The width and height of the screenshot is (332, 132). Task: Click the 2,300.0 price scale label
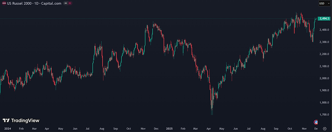coord(325,42)
